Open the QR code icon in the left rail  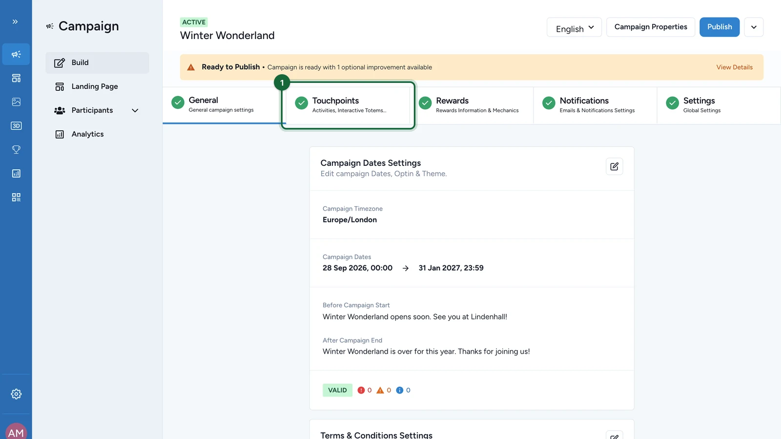[x=16, y=198]
